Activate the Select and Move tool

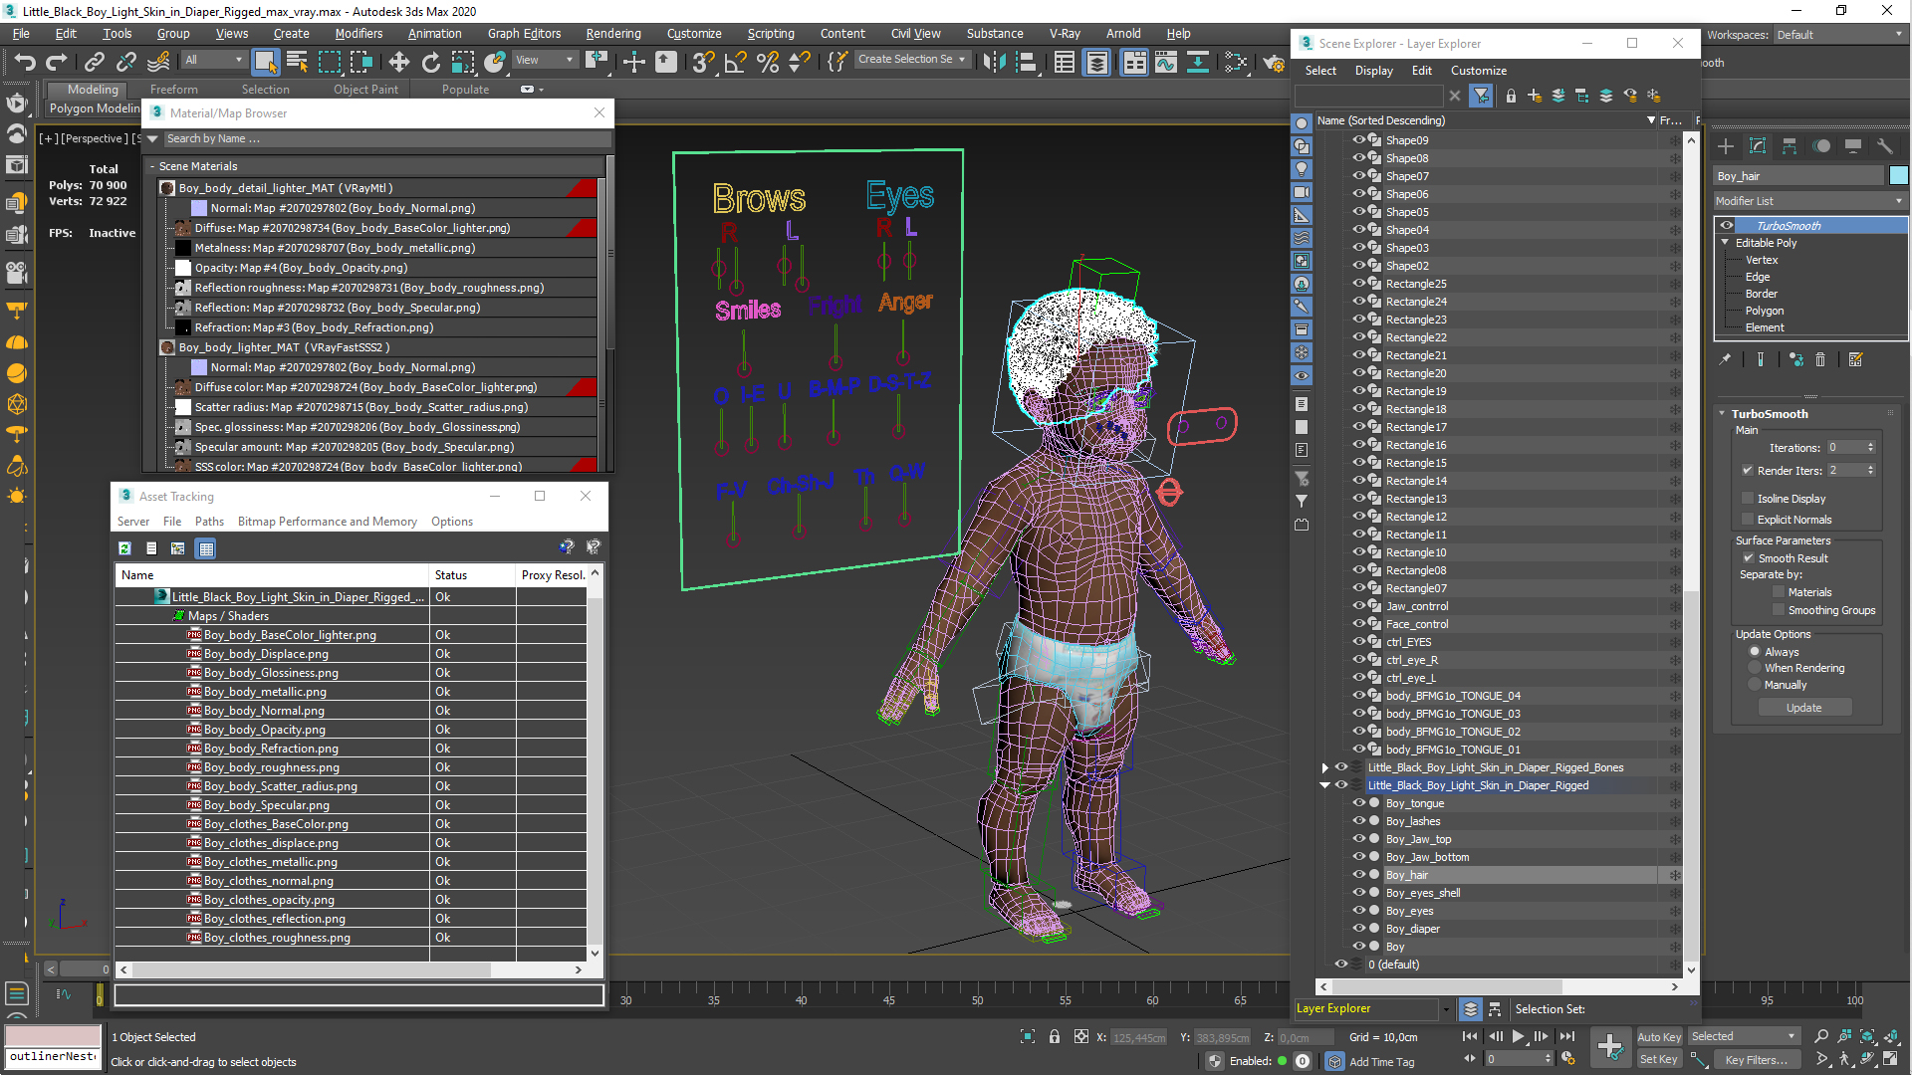[398, 62]
